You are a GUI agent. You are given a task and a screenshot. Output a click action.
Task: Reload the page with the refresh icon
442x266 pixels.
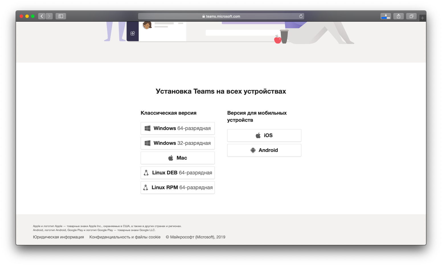301,16
